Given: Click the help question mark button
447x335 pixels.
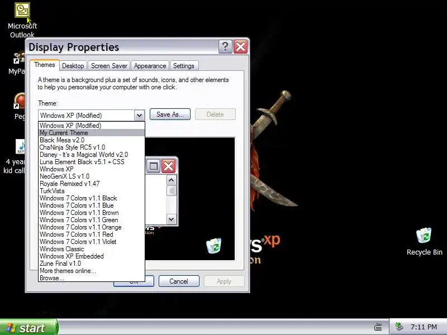Looking at the screenshot, I should tap(225, 46).
